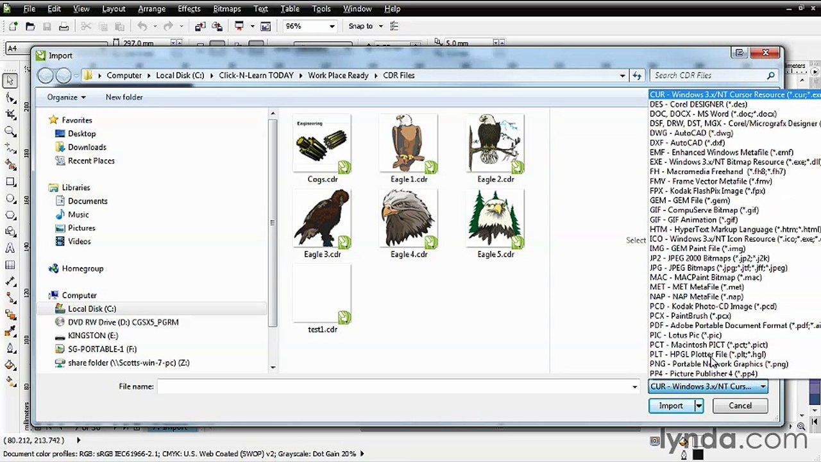Select the Dimension tool
Screen dimensions: 821x462
click(x=10, y=282)
